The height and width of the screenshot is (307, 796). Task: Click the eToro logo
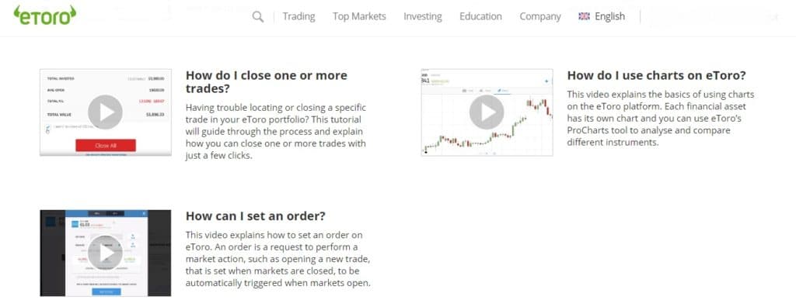[x=45, y=16]
